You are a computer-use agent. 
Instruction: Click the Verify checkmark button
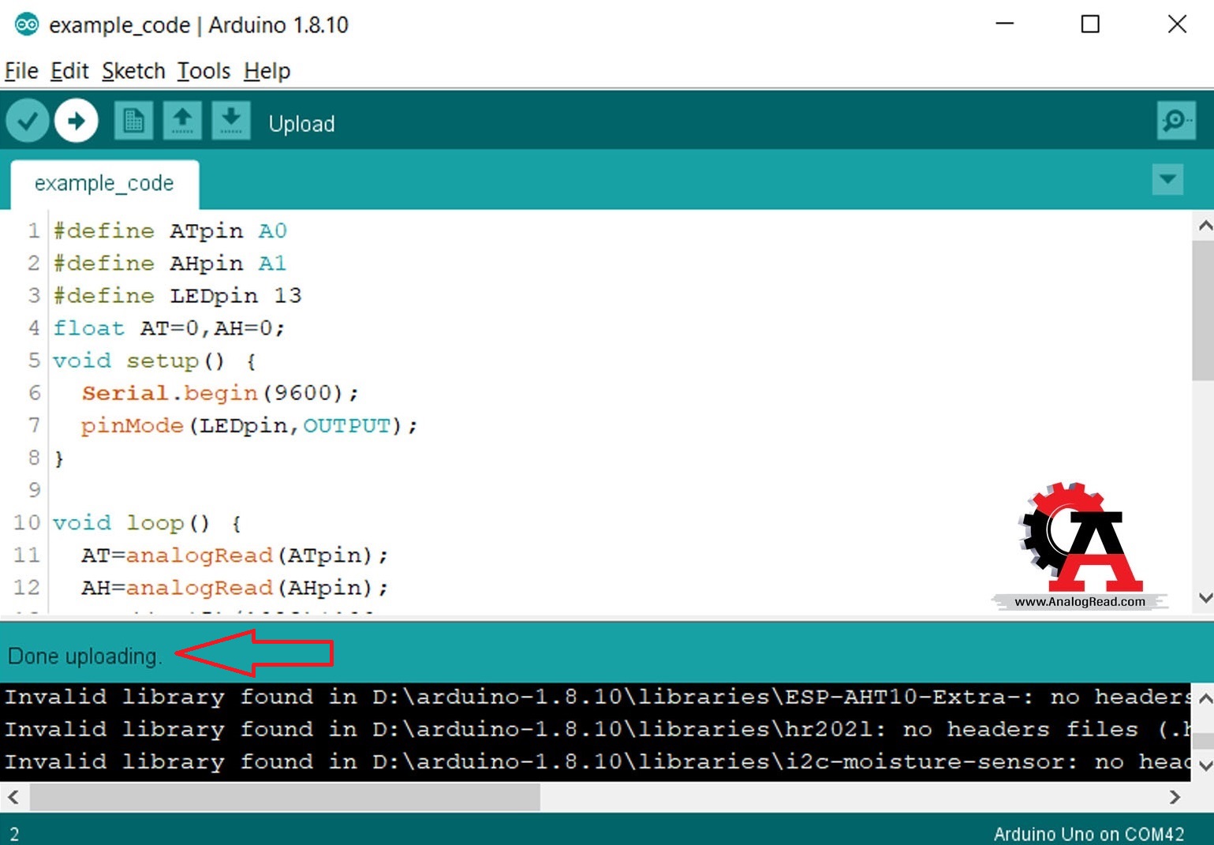pyautogui.click(x=28, y=121)
